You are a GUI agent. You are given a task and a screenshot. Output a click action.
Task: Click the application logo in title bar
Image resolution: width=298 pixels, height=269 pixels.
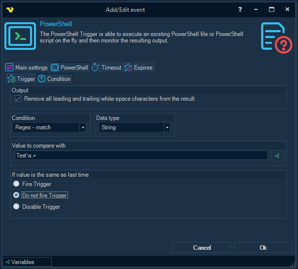point(10,9)
